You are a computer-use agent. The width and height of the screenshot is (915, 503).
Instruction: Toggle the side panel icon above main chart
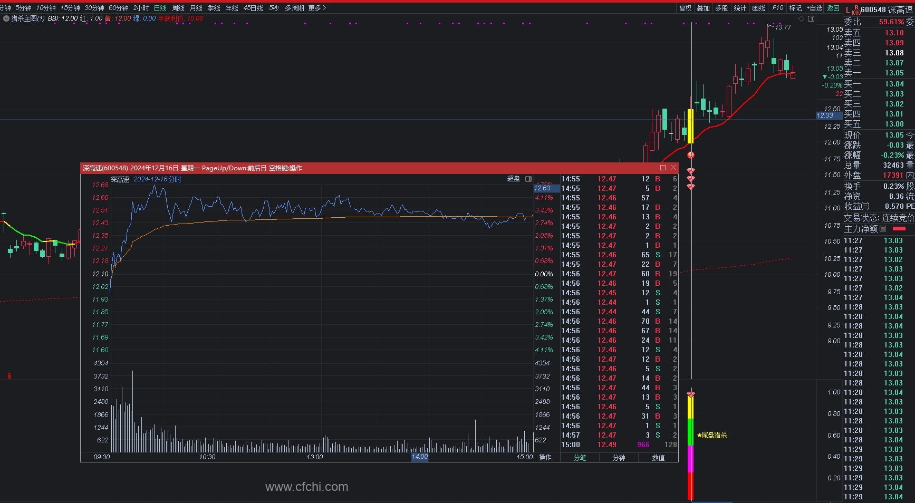pos(811,18)
